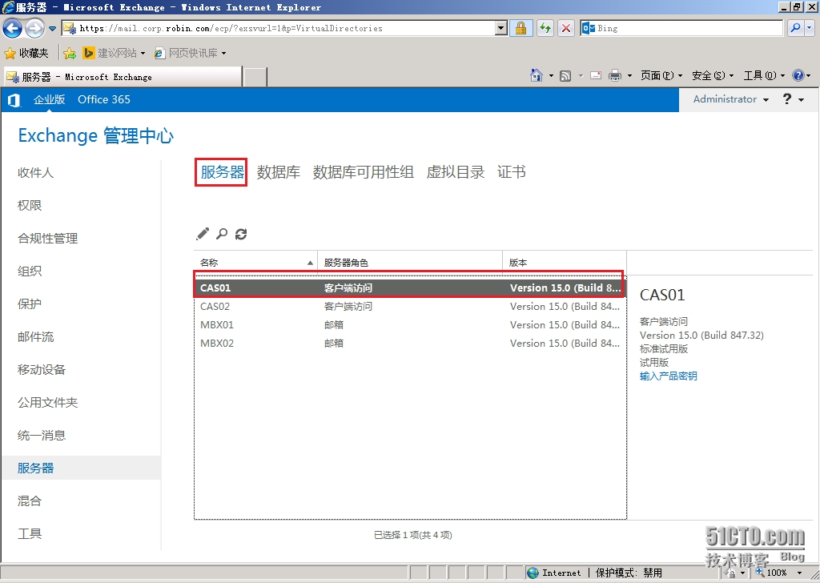This screenshot has height=583, width=820.
Task: Open 权限 in the left navigation
Action: click(30, 206)
